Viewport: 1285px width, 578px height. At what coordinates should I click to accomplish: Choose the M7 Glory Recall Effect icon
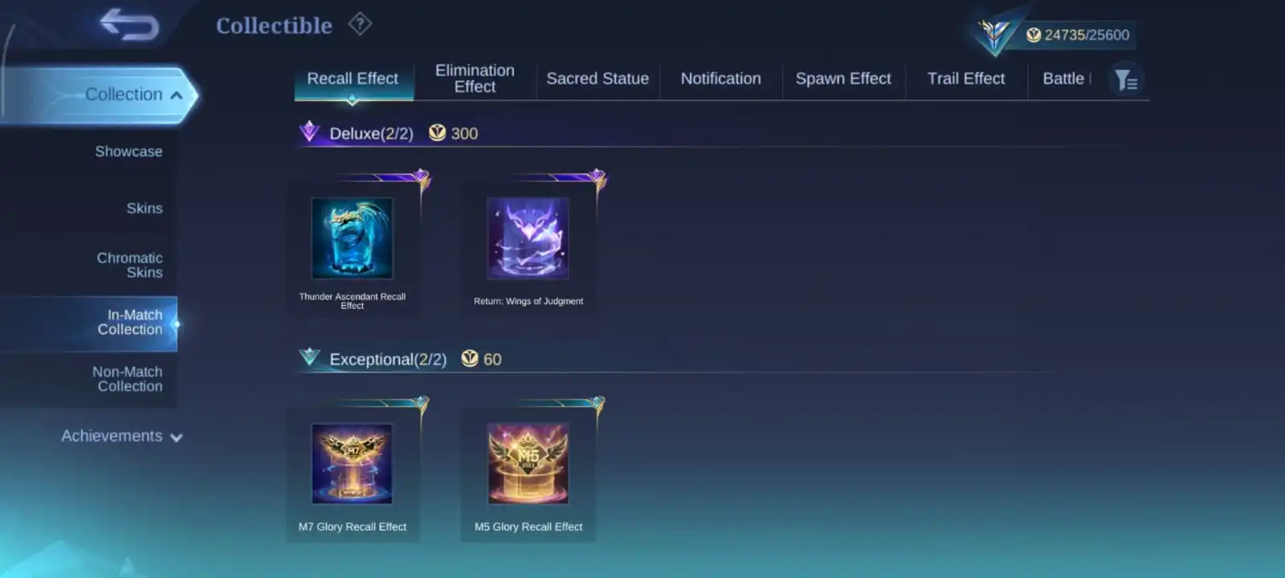352,464
